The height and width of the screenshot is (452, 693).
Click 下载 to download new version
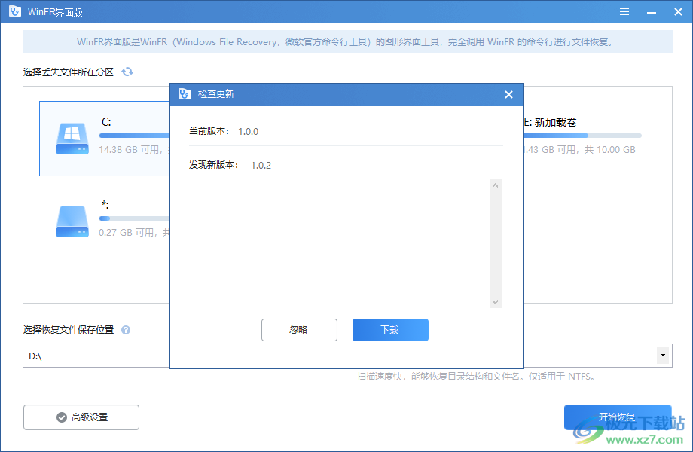click(390, 330)
